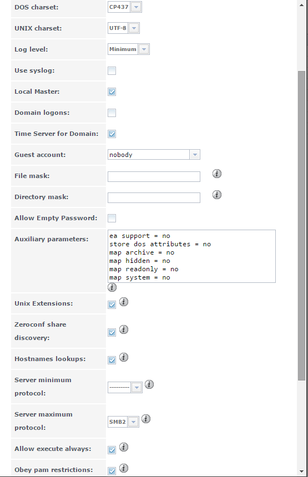Expand the DOS charset dropdown

[125, 7]
